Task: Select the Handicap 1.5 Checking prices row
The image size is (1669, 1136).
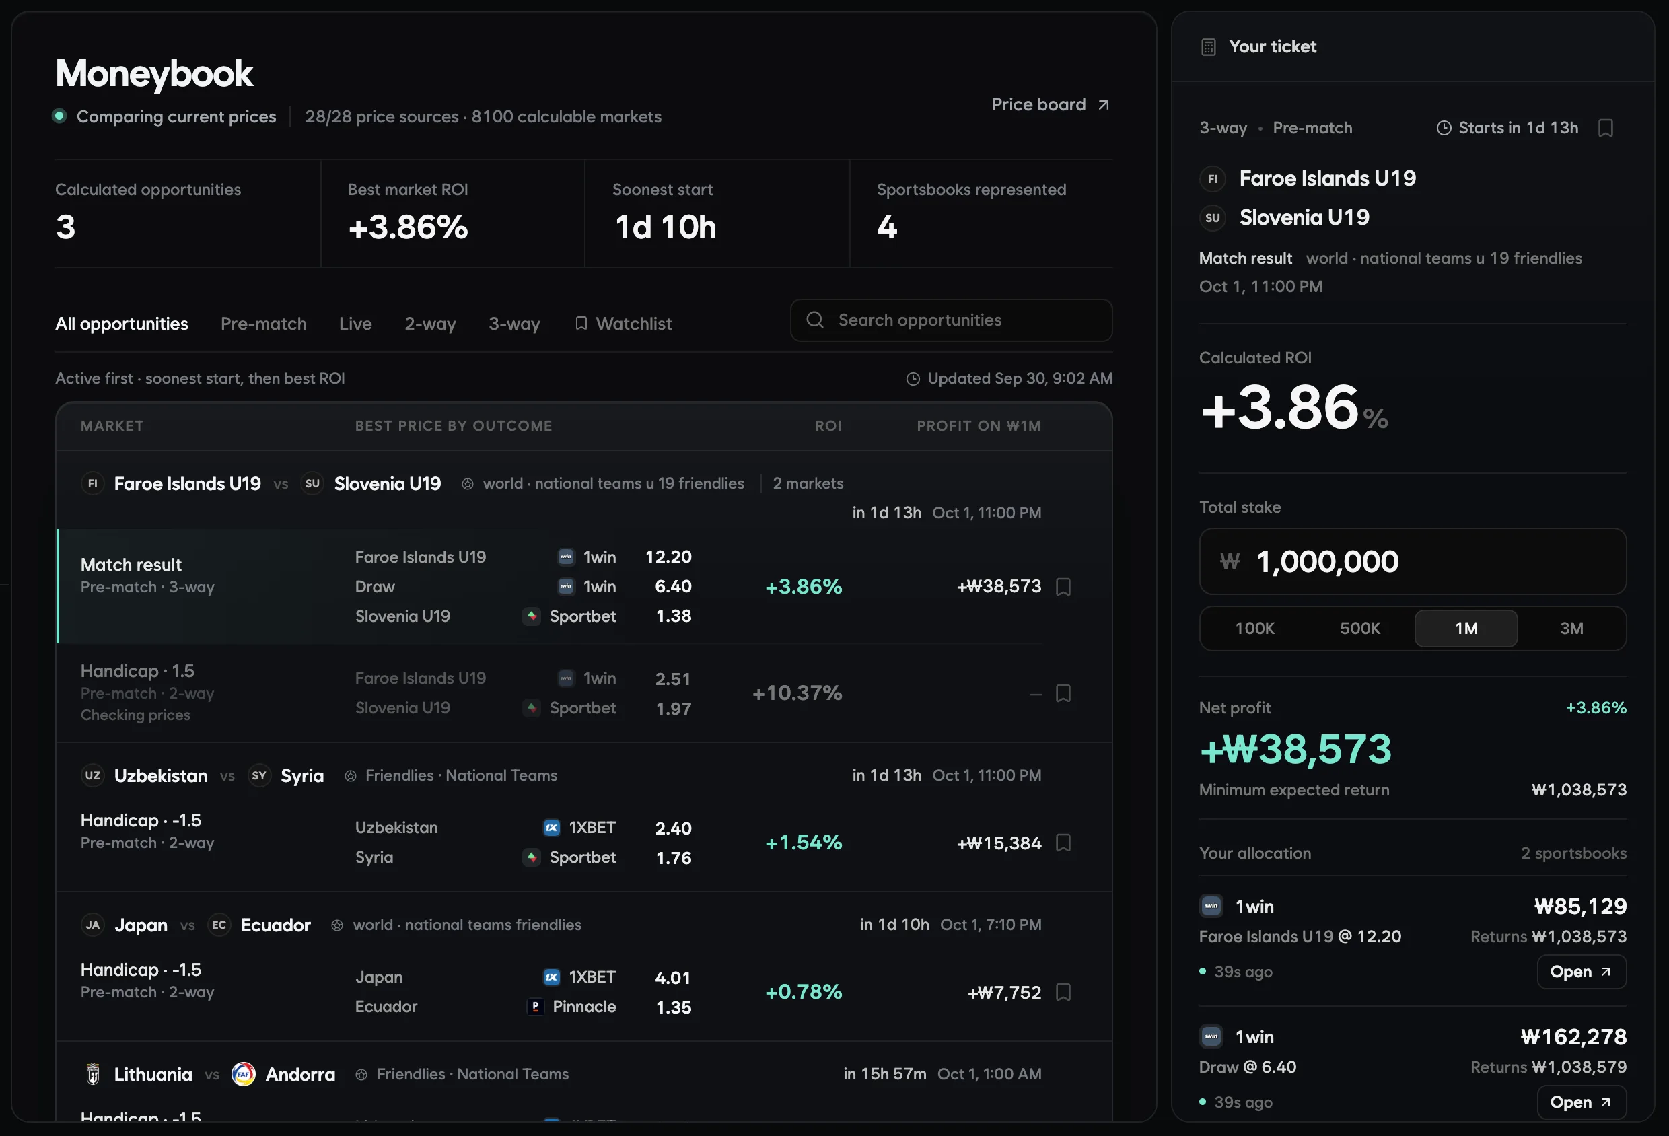Action: click(x=585, y=693)
